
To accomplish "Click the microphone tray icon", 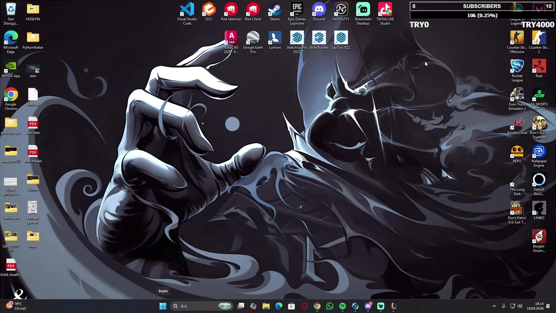I will tap(503, 306).
